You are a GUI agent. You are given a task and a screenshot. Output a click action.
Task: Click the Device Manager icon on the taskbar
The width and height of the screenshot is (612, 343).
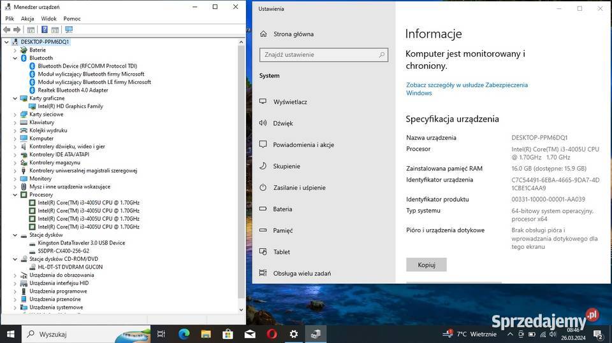pyautogui.click(x=316, y=334)
